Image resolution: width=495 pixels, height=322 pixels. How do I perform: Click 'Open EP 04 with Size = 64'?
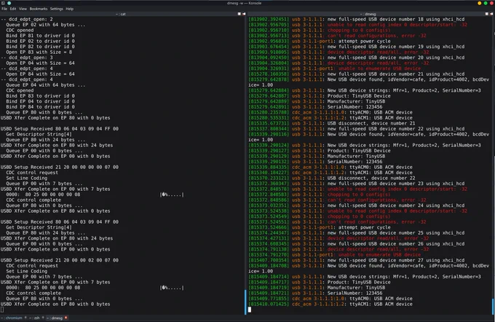click(x=41, y=63)
